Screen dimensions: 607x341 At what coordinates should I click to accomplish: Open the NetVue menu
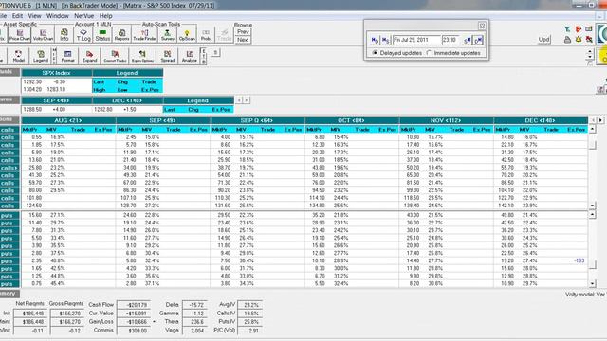click(83, 16)
